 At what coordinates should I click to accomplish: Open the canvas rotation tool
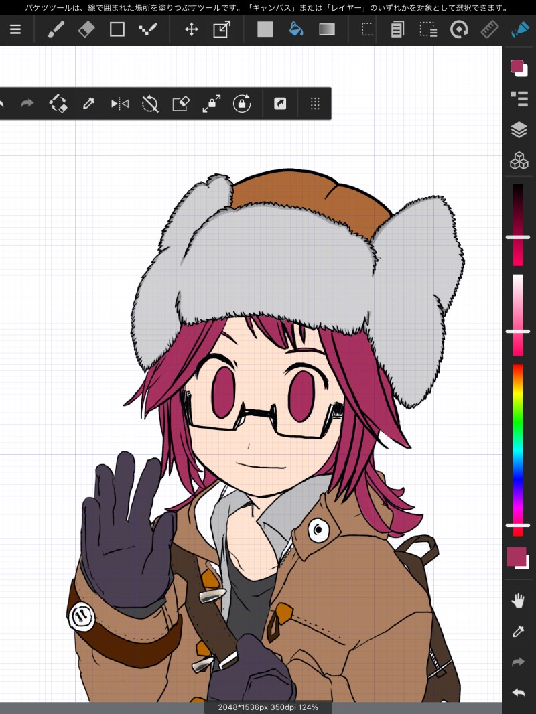(459, 29)
